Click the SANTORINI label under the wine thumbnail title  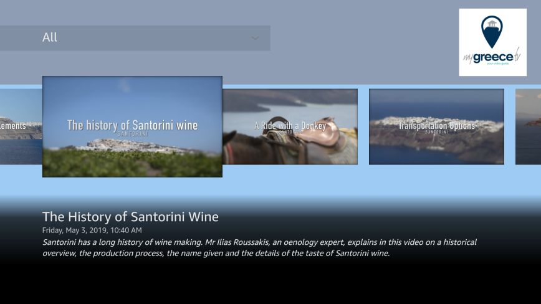[132, 134]
